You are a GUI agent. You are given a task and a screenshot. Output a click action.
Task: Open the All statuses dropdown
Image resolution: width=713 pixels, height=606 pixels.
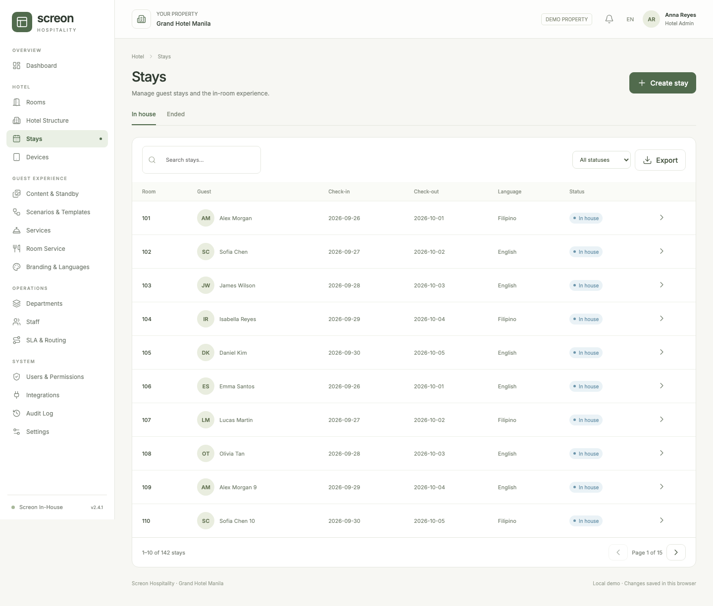pyautogui.click(x=602, y=160)
